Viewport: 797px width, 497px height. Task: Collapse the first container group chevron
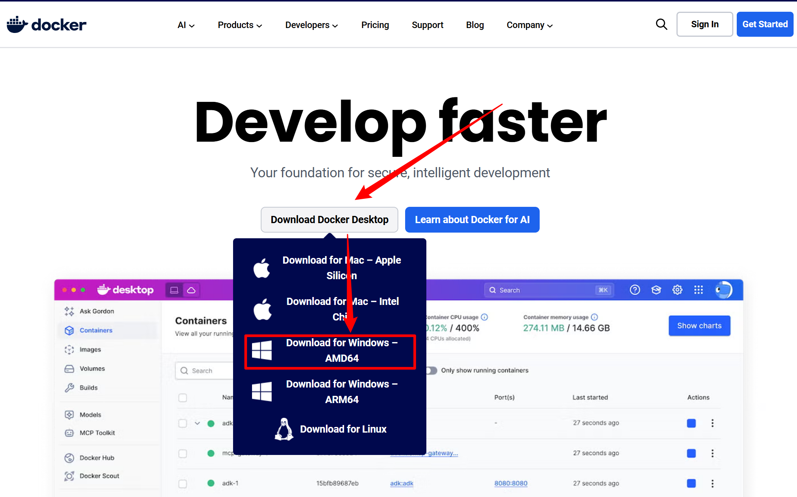click(x=197, y=423)
